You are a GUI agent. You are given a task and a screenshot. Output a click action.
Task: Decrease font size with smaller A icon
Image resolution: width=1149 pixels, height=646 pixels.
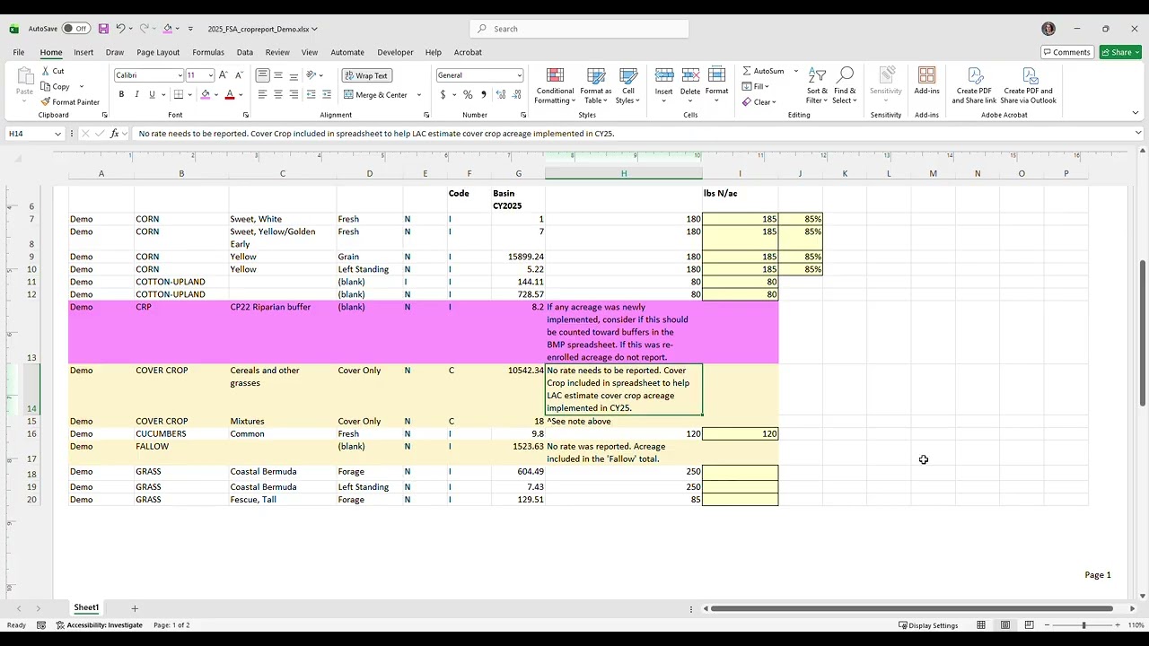(239, 75)
